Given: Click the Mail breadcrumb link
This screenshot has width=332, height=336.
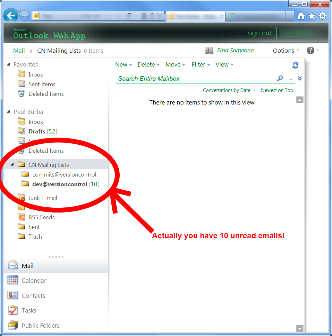Looking at the screenshot, I should tap(19, 50).
